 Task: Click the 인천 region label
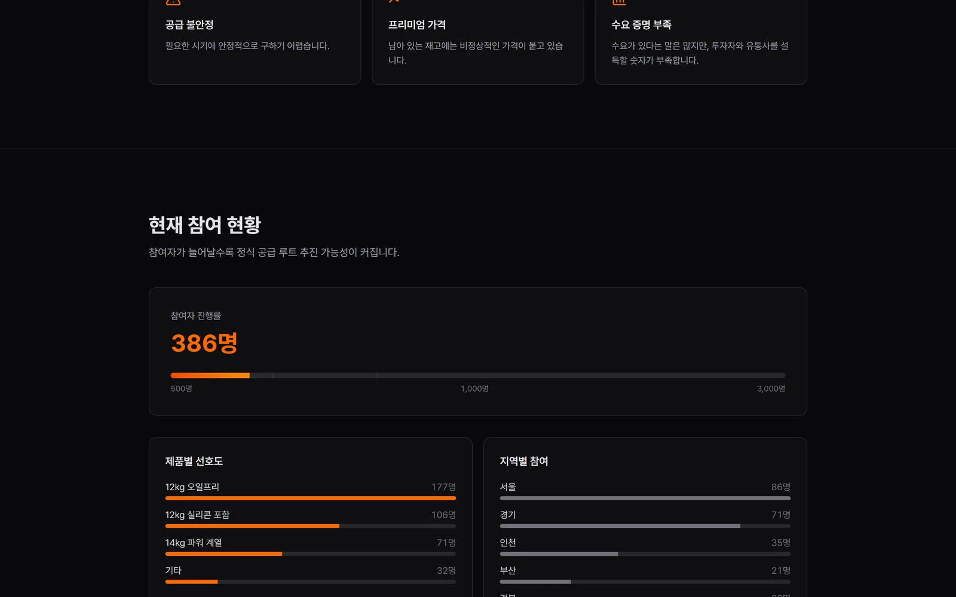coord(508,543)
